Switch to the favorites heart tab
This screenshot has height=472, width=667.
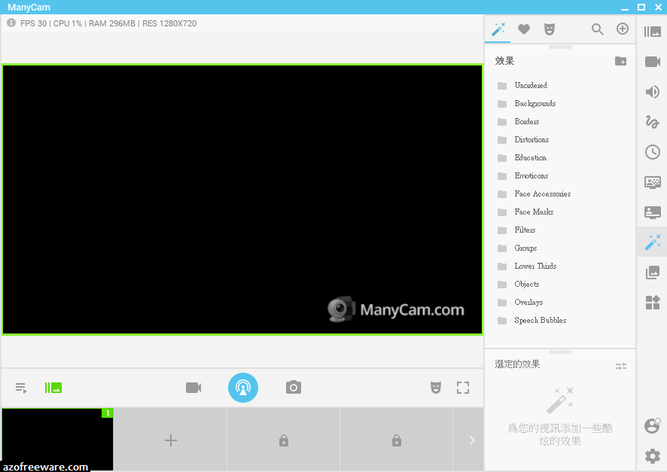pyautogui.click(x=524, y=29)
